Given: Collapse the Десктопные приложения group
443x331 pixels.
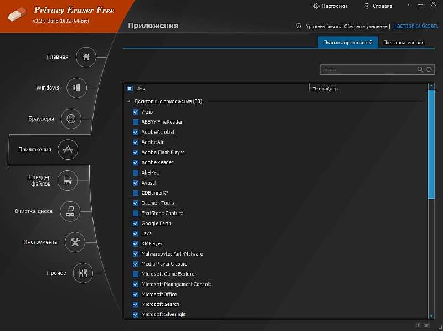Looking at the screenshot, I should tap(129, 101).
